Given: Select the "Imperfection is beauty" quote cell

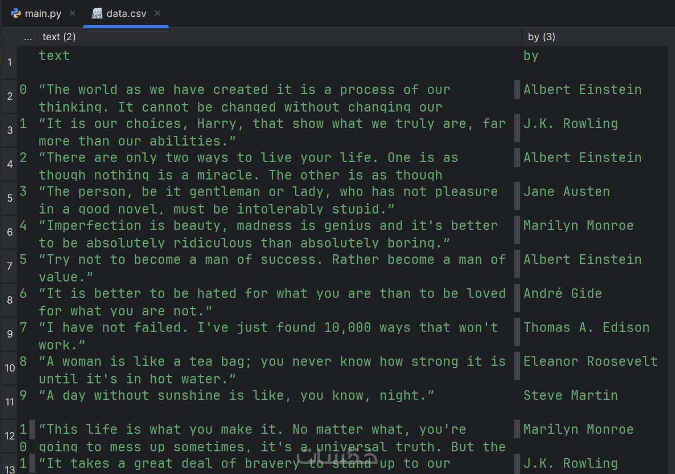Looking at the screenshot, I should tap(268, 233).
